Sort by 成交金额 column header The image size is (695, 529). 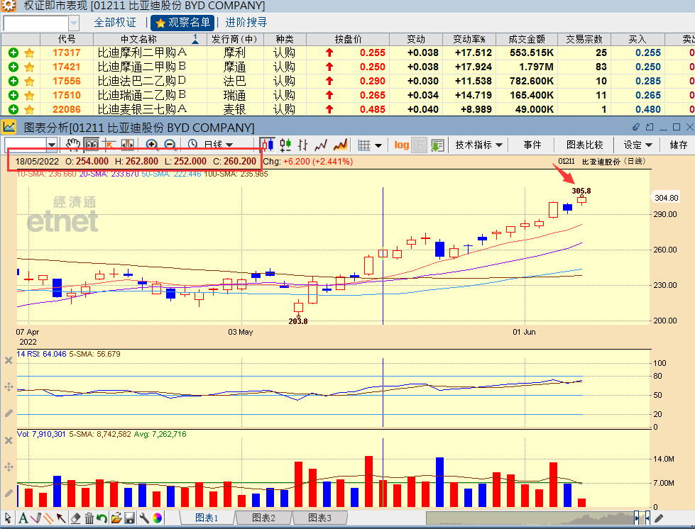[527, 39]
